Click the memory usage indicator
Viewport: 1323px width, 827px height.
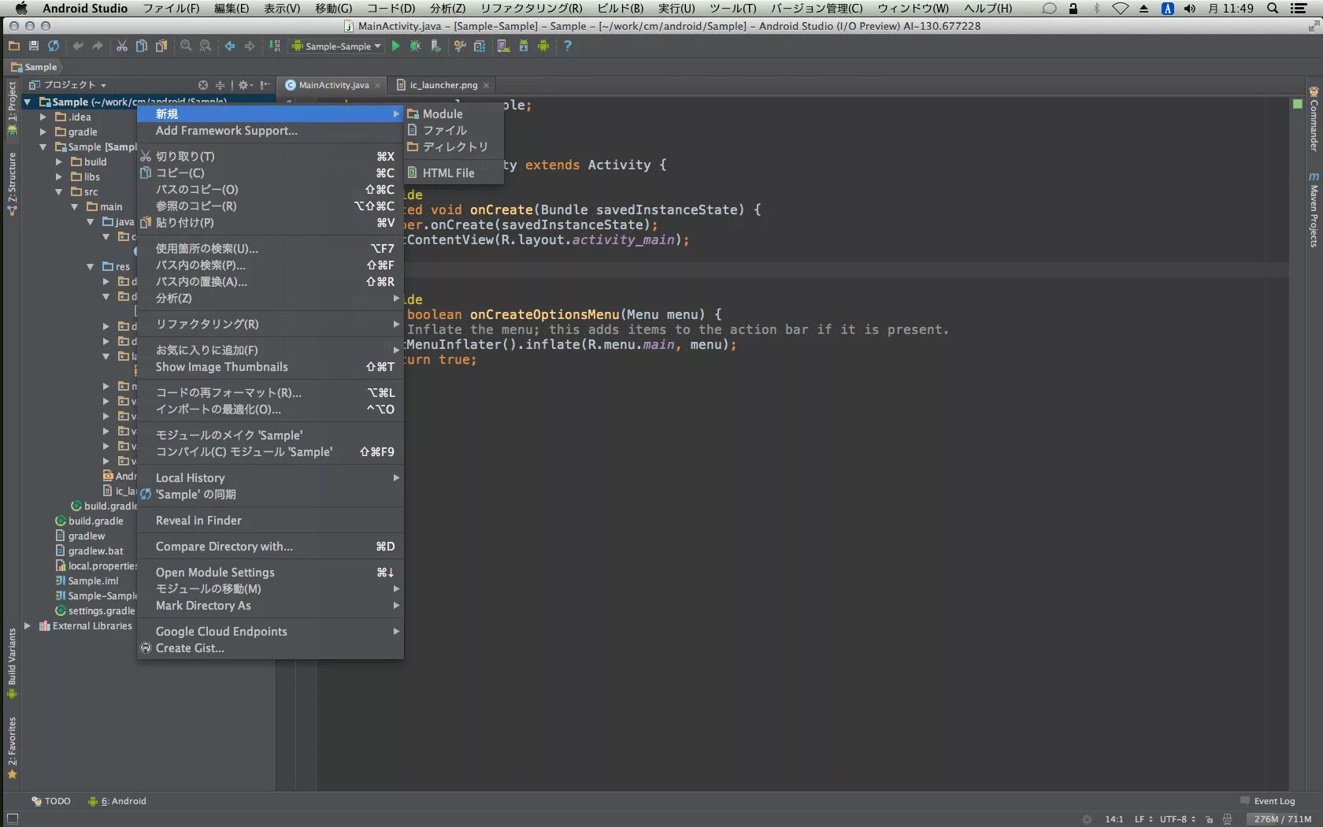[x=1282, y=819]
